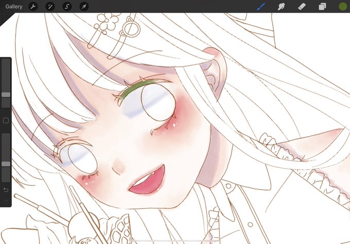Adjust the brush size slider handle
The width and height of the screenshot is (350, 244).
coord(6,95)
